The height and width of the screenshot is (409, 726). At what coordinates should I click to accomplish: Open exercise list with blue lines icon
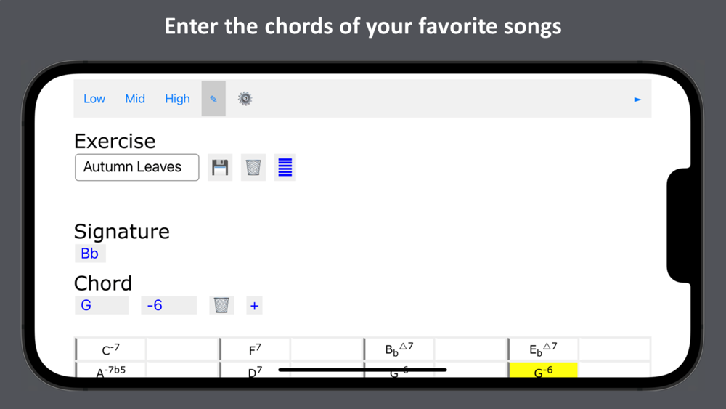[x=285, y=167]
